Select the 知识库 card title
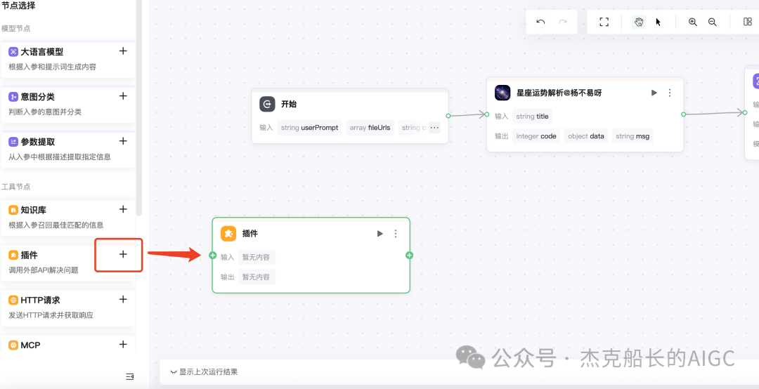This screenshot has height=389, width=759. point(34,210)
